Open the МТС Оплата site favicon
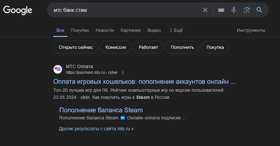 58,69
